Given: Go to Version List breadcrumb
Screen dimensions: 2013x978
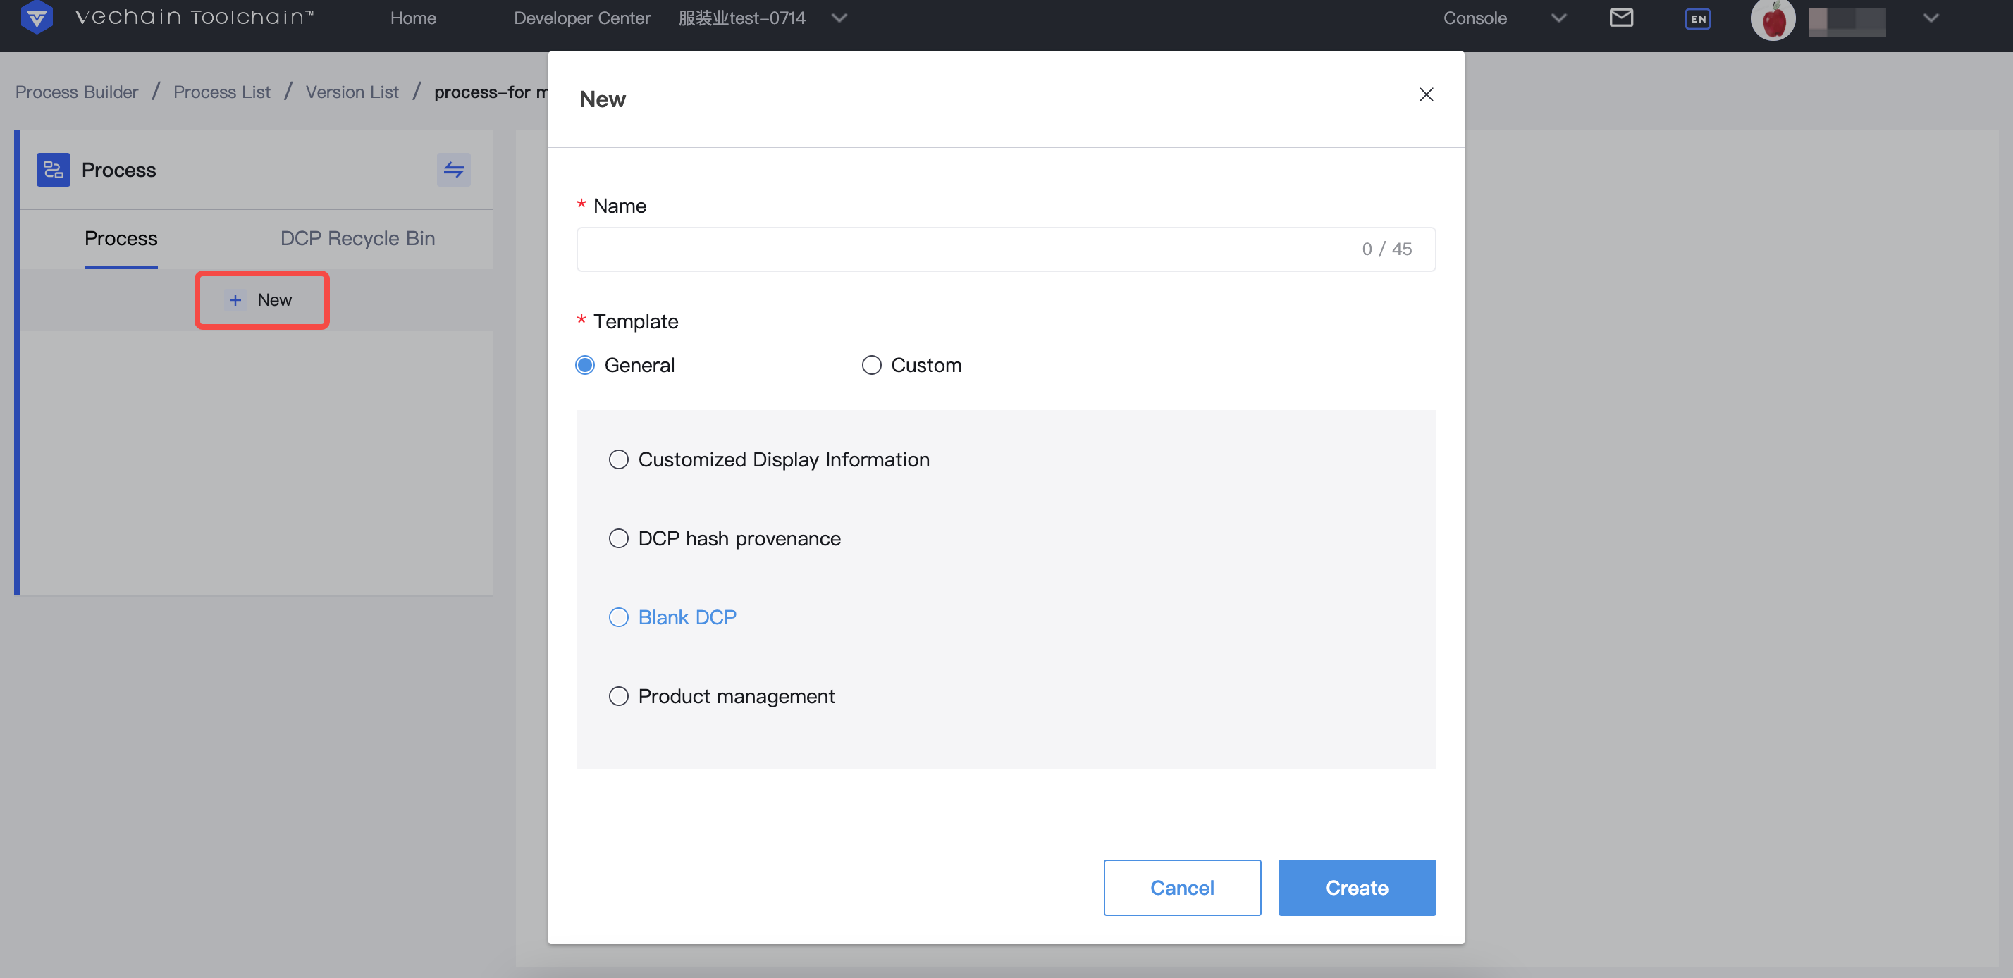Looking at the screenshot, I should coord(352,92).
